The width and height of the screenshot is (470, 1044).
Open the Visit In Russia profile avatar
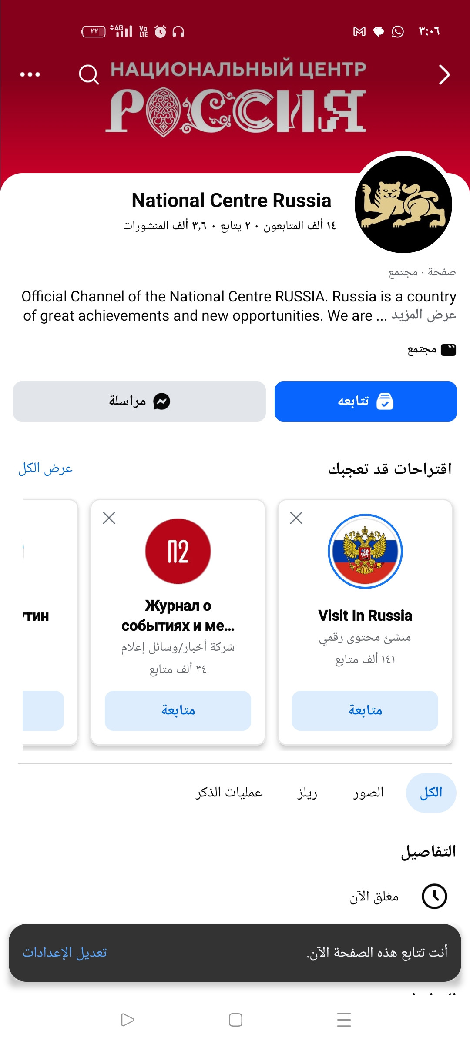click(x=365, y=551)
